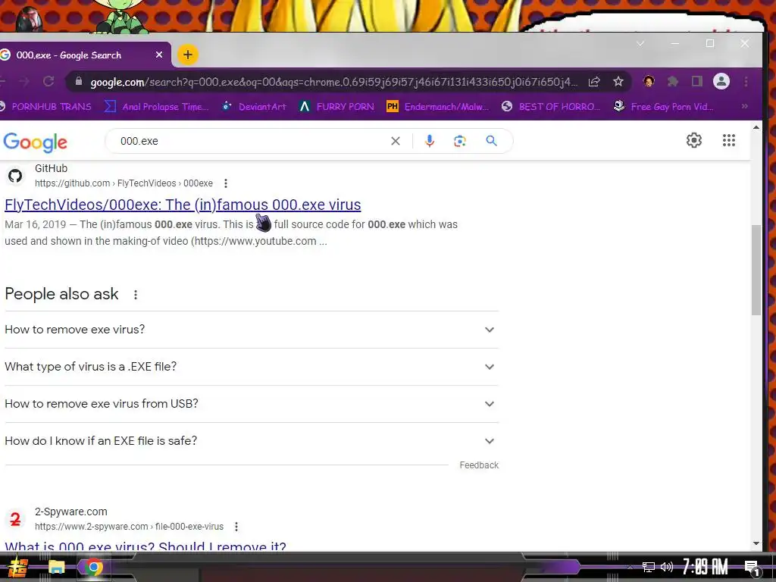Open the Endermanch/Malw... bookmark
Image resolution: width=776 pixels, height=582 pixels.
(x=437, y=106)
